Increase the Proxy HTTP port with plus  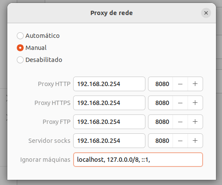pos(195,84)
